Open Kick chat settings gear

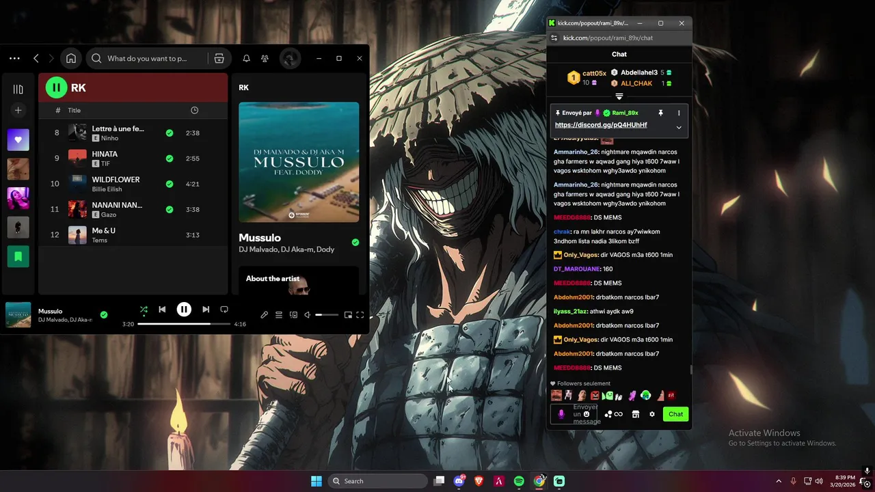tap(652, 414)
